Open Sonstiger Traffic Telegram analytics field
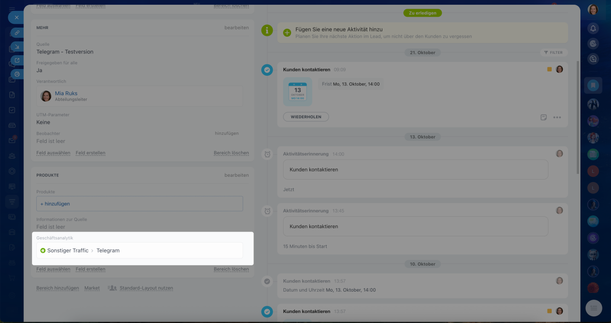The height and width of the screenshot is (323, 611). pyautogui.click(x=139, y=251)
